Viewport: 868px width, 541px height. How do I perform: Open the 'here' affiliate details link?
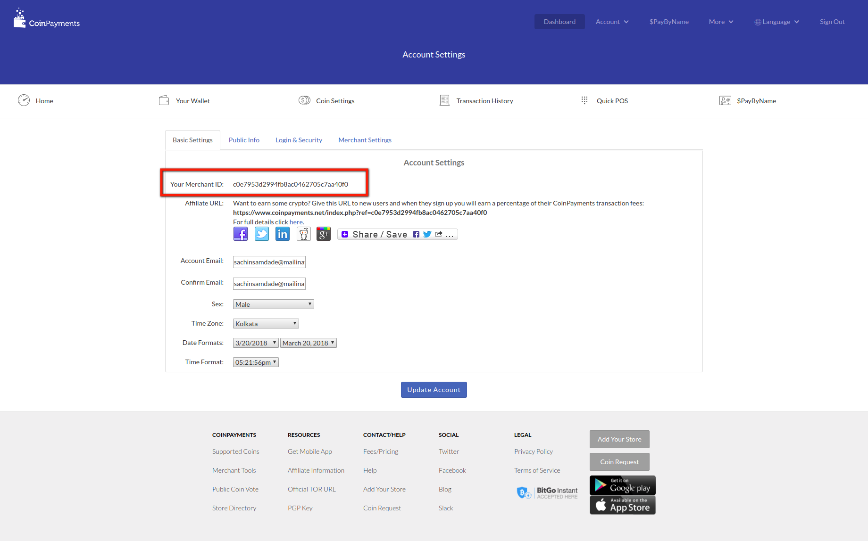(296, 222)
